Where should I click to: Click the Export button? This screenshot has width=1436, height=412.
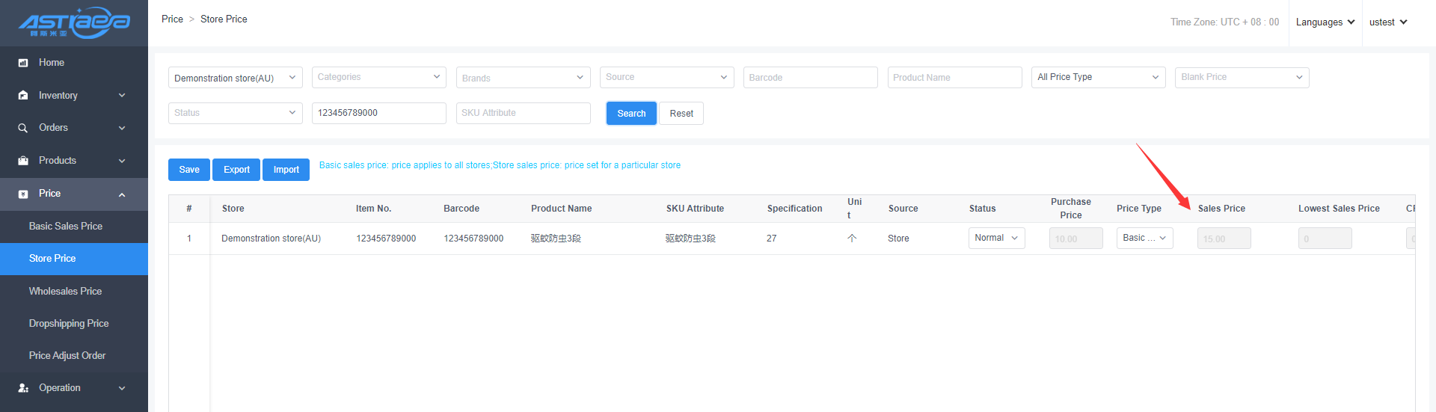(x=236, y=170)
